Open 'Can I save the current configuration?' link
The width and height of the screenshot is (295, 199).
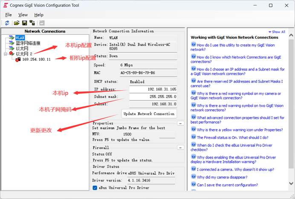(227, 185)
